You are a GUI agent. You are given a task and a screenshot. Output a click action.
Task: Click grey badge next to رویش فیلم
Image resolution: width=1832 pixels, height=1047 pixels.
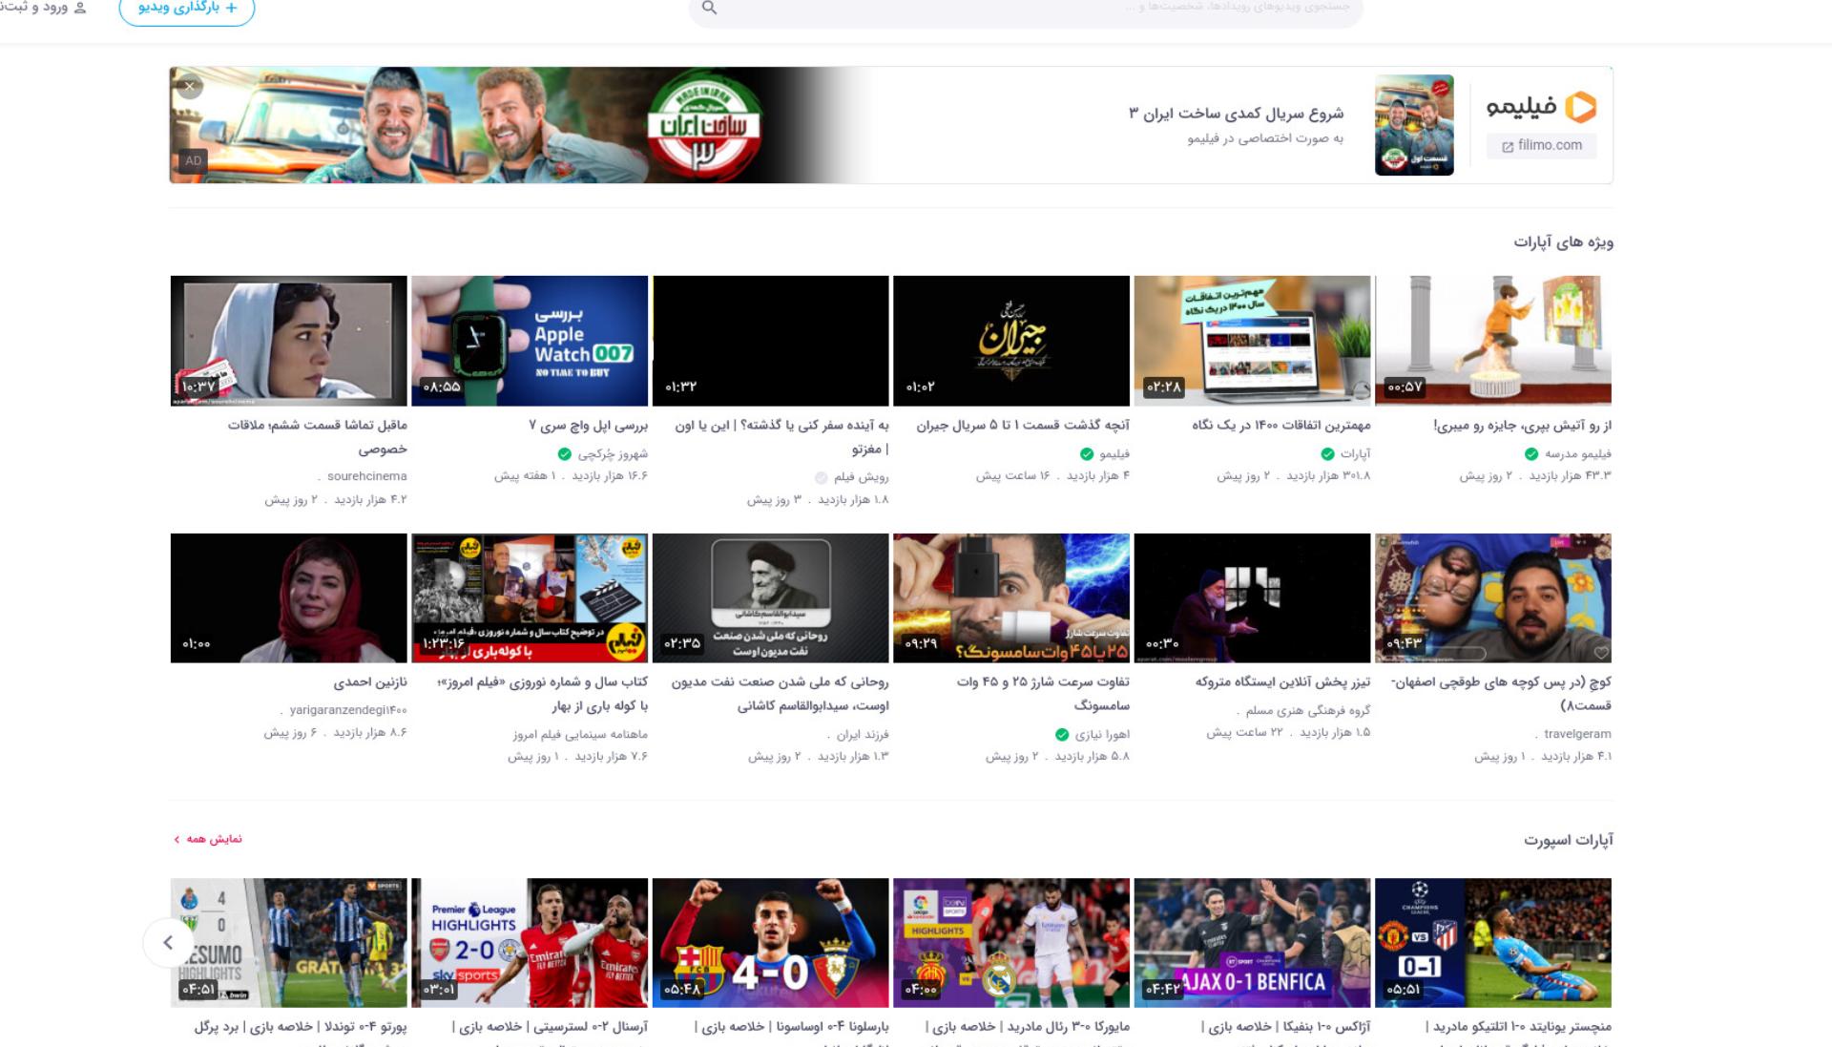click(822, 477)
